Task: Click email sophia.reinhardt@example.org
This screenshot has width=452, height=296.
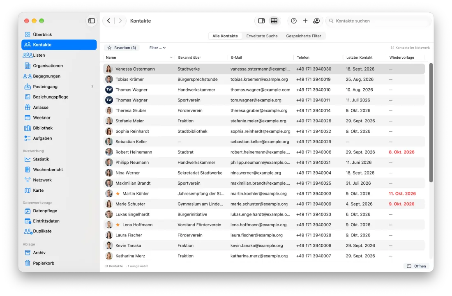Action: pyautogui.click(x=260, y=131)
